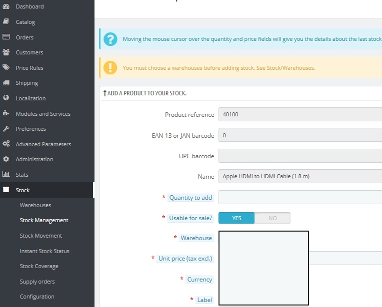The width and height of the screenshot is (382, 307).
Task: Click the Name field with Apple HDMI cable
Action: [x=300, y=176]
